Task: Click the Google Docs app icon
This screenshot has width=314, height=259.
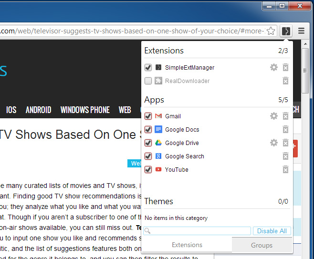Action: click(158, 129)
